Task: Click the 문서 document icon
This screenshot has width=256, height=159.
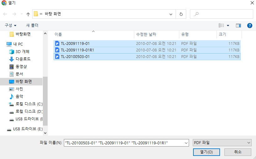Action: pos(12,74)
